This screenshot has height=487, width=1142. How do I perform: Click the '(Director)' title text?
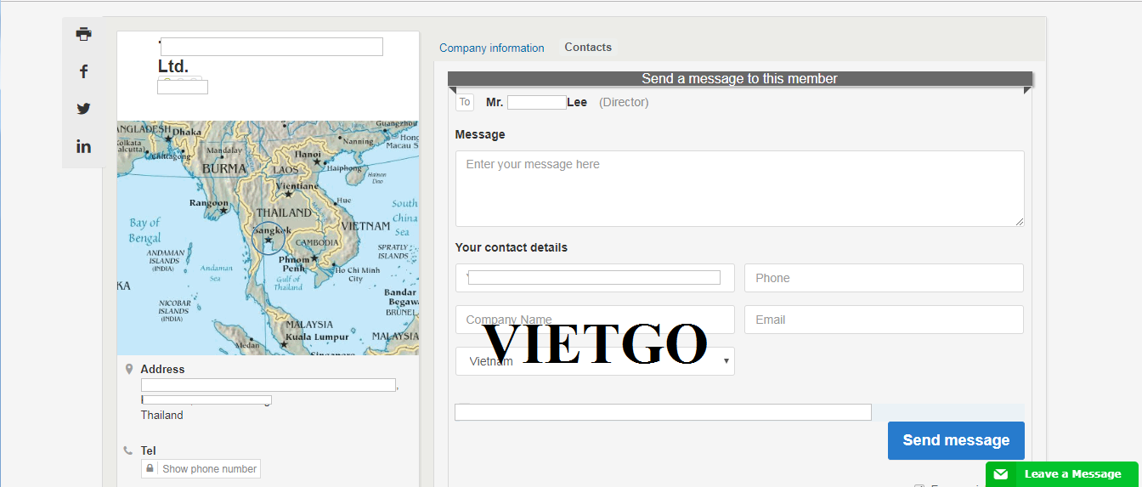624,102
